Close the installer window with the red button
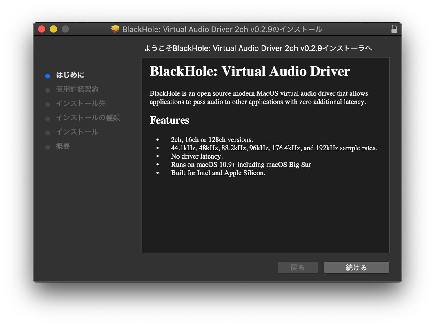 pos(42,29)
